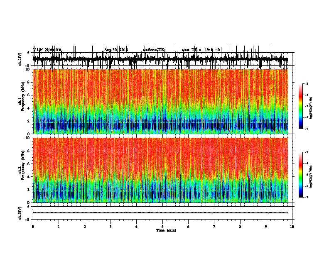Screen dimensions: 329x254
Task: Click time axis tick label "1"
Action: click(59, 226)
